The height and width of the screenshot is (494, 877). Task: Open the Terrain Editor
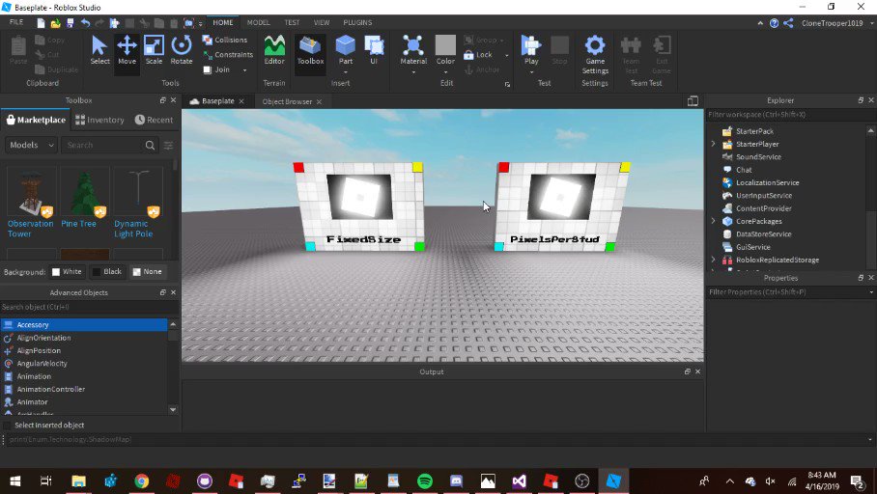[x=274, y=50]
